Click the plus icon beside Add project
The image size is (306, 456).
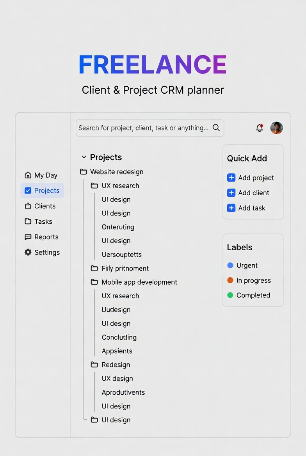pyautogui.click(x=231, y=178)
